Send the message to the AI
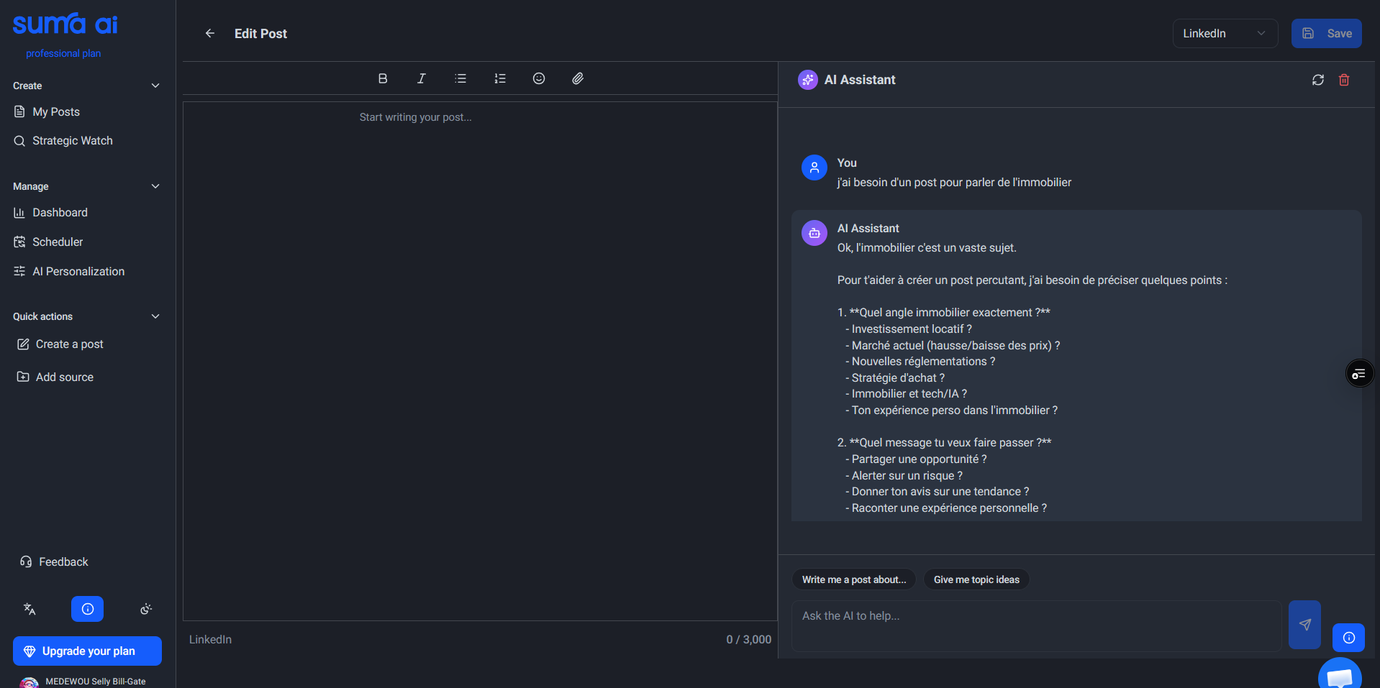 [1304, 624]
